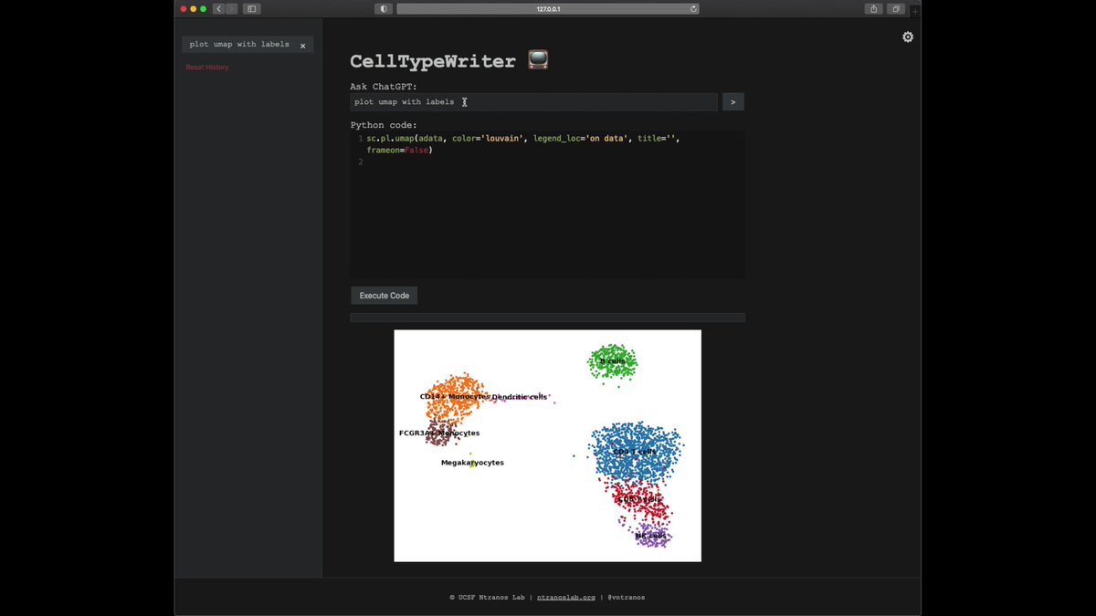Click the Execute Code button
The image size is (1096, 616).
click(385, 296)
